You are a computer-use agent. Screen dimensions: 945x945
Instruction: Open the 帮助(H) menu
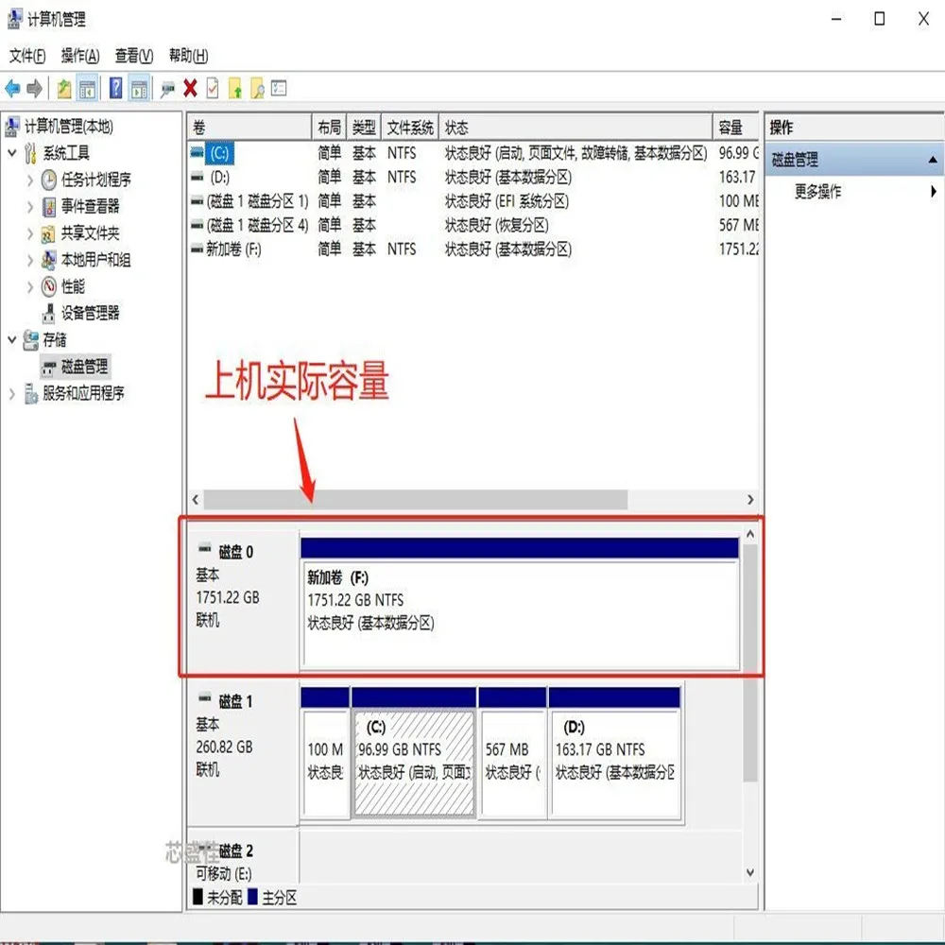pos(189,56)
